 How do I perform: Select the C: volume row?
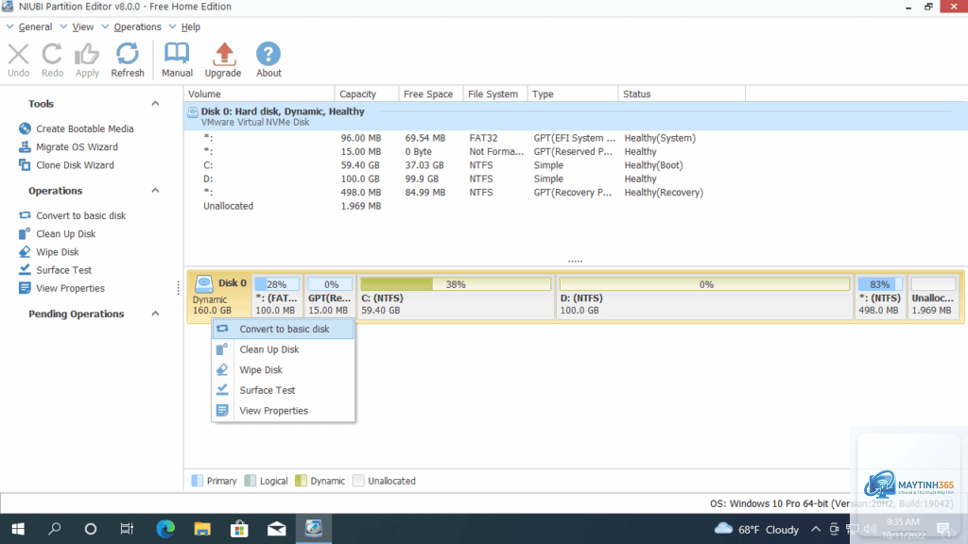[x=576, y=165]
